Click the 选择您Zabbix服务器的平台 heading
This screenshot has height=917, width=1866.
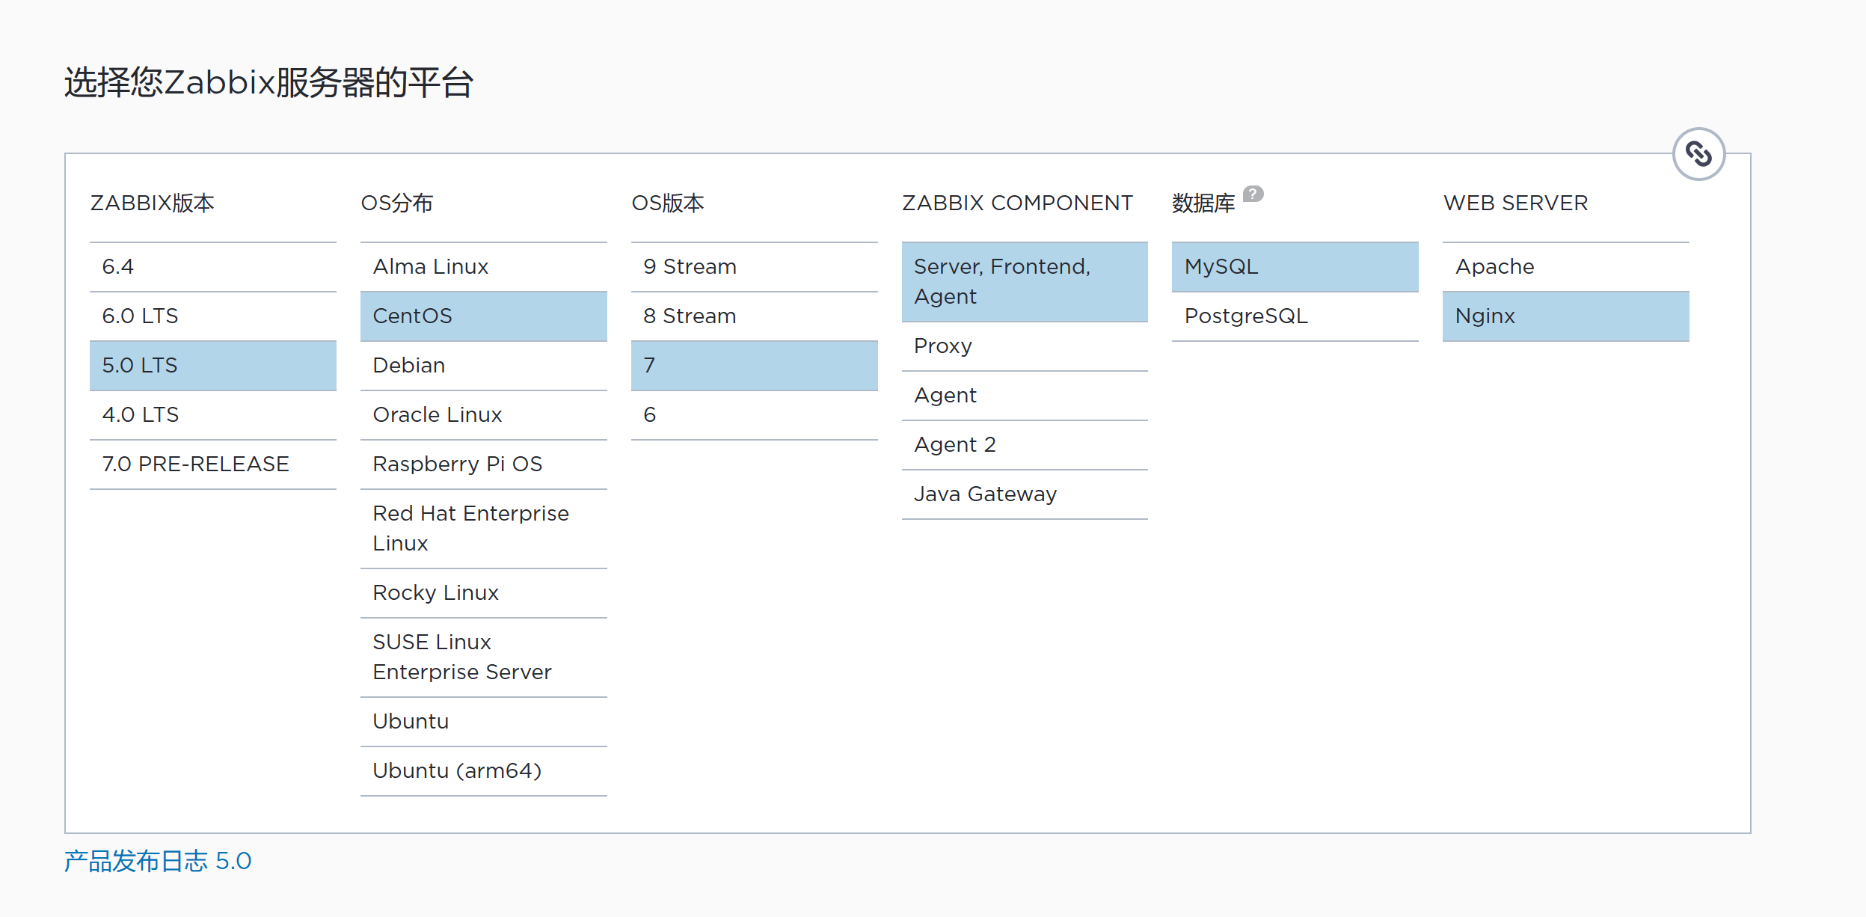pos(268,82)
